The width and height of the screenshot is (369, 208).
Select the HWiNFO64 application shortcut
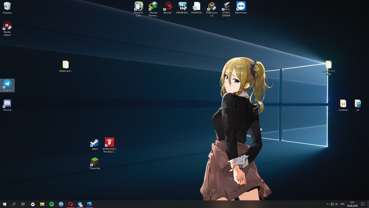[x=182, y=8]
